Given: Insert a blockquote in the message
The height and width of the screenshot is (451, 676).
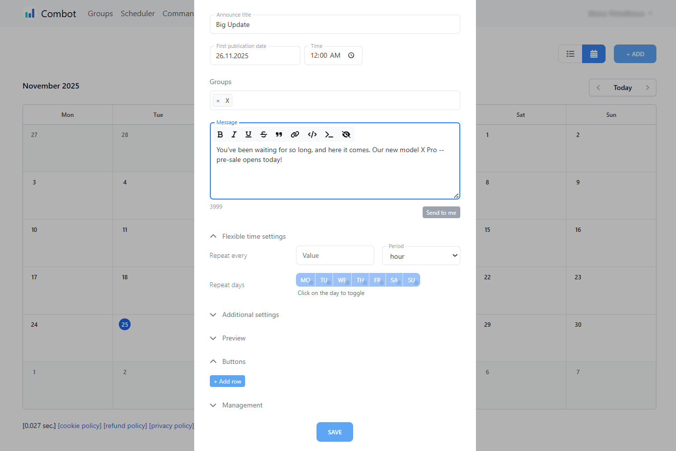Looking at the screenshot, I should [x=279, y=134].
